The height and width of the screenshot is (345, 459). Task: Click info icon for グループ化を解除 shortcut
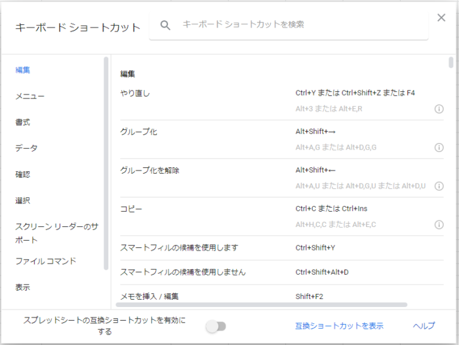coord(439,186)
